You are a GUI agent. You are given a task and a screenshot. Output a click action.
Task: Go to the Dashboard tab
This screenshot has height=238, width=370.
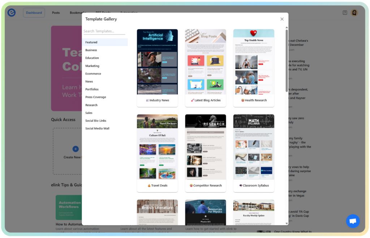(x=34, y=13)
